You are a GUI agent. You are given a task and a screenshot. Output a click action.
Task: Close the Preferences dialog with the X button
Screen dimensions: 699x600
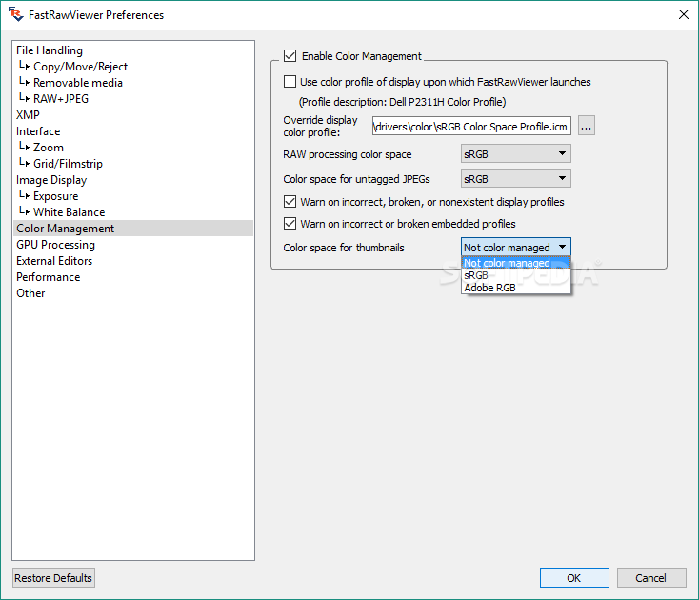(x=683, y=14)
